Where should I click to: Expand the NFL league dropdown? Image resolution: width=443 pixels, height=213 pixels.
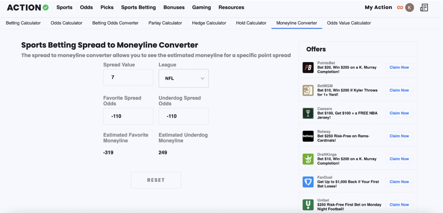click(x=183, y=78)
